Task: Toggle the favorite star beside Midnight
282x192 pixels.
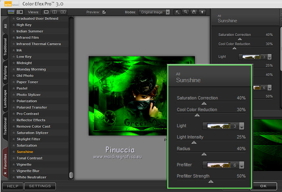Action: (13, 63)
